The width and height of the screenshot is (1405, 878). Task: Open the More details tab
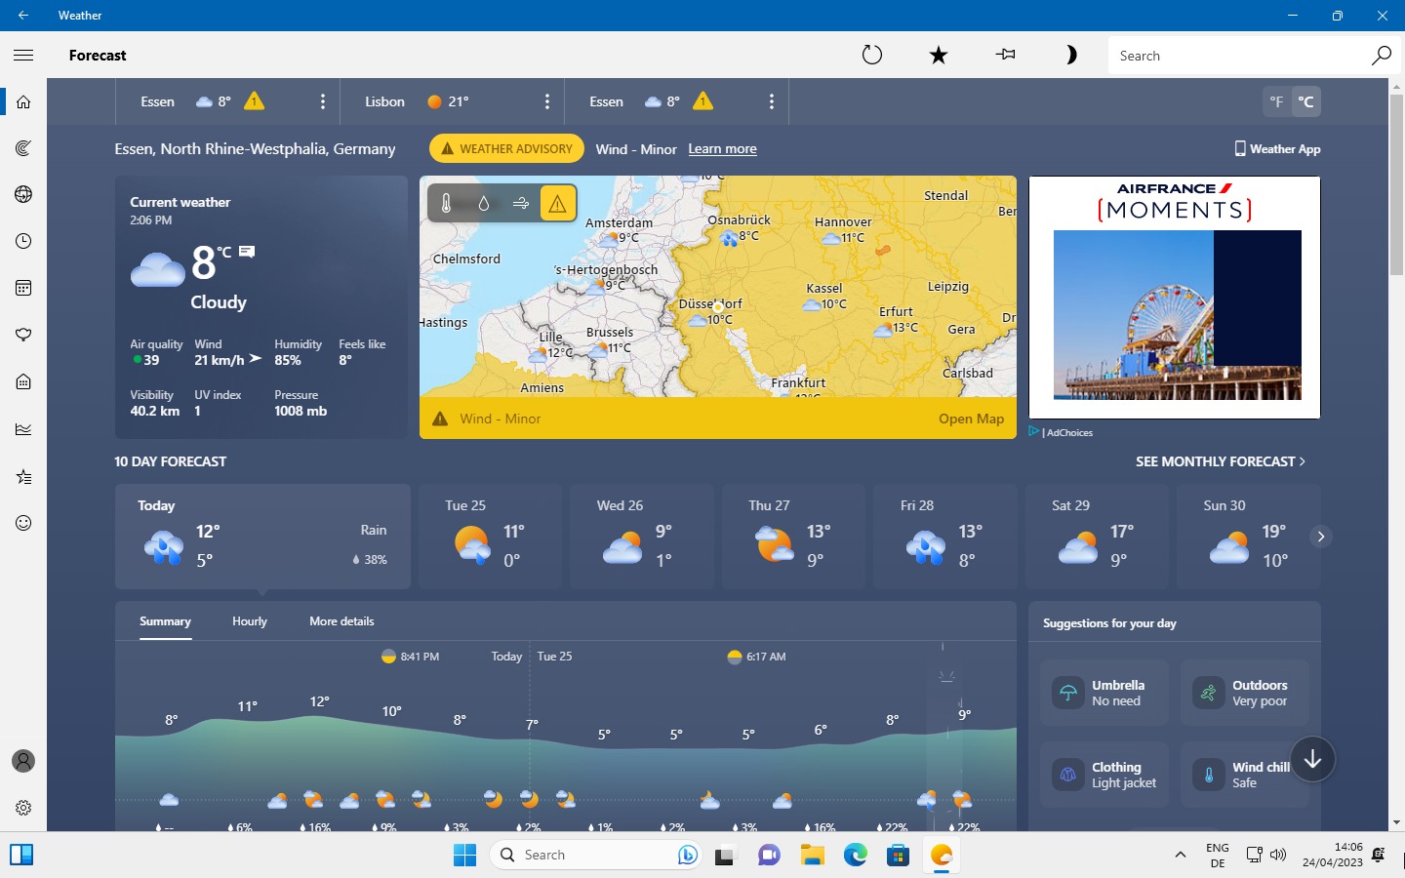pyautogui.click(x=341, y=621)
